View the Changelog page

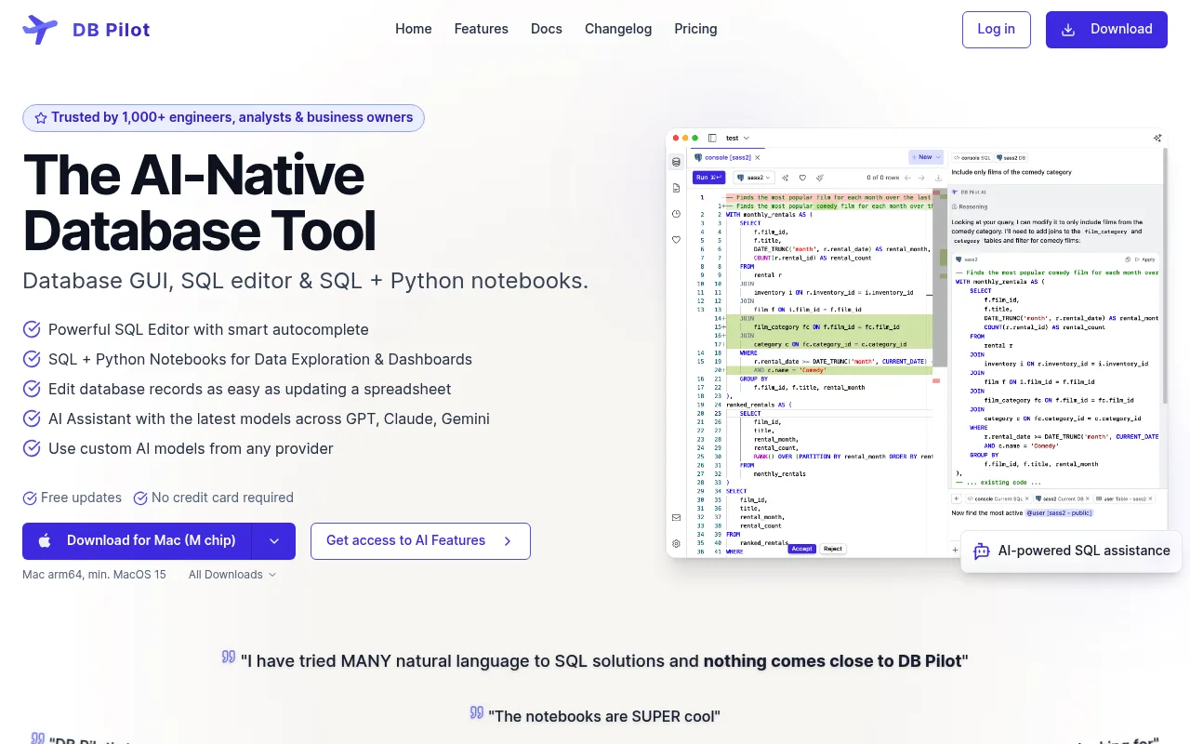618,29
